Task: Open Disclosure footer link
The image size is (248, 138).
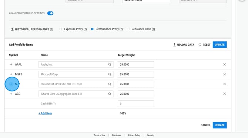Action: pos(117,135)
